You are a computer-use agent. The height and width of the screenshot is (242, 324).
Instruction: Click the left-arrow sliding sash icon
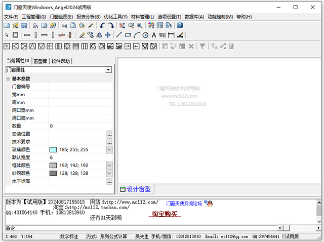coord(136,46)
